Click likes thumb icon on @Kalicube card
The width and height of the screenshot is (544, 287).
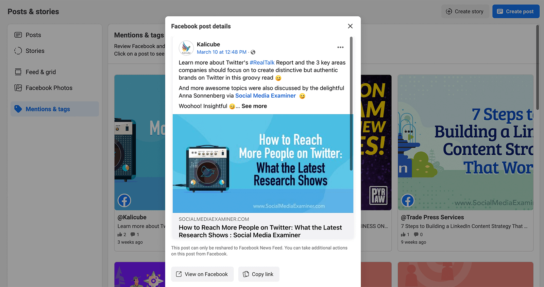click(120, 235)
